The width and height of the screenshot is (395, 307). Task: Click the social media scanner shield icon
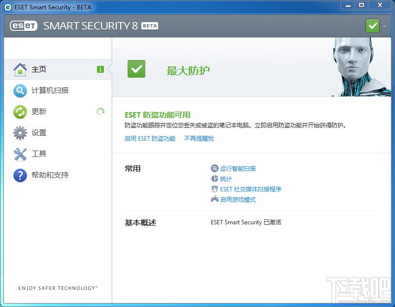(214, 189)
